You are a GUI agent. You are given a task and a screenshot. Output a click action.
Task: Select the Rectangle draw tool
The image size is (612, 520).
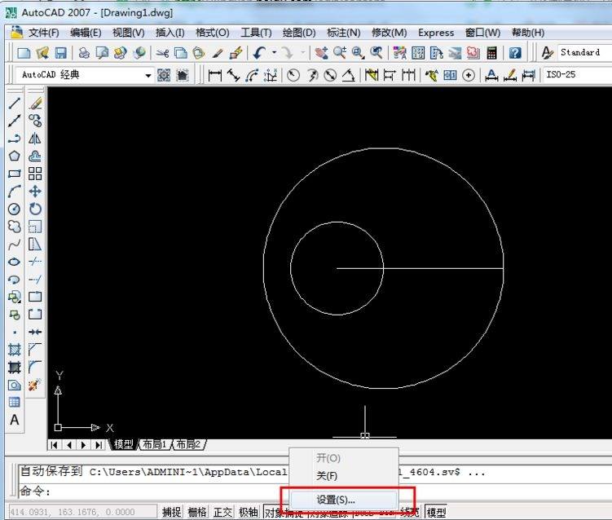[x=15, y=174]
